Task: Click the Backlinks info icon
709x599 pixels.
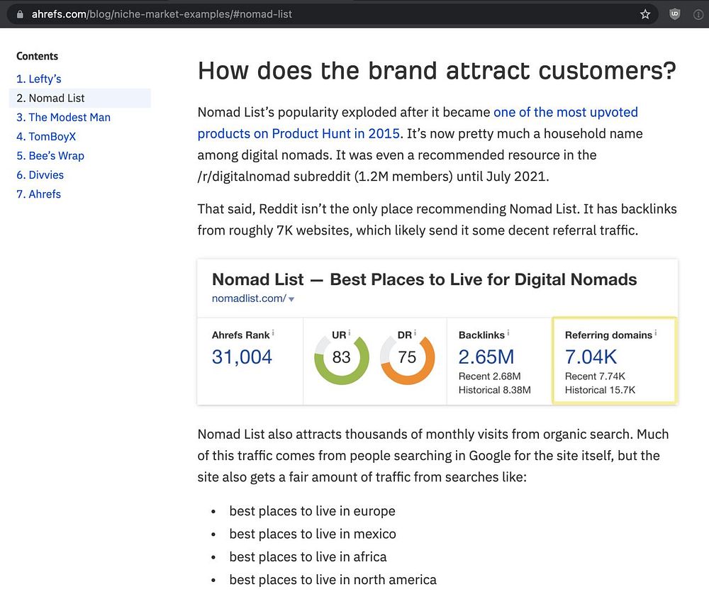Action: (x=508, y=332)
